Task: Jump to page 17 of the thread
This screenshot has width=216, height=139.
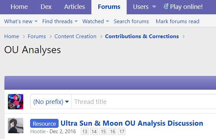Action: point(122,132)
